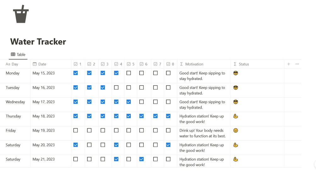316x171 pixels.
Task: Switch to the Table view tab
Action: [x=18, y=54]
